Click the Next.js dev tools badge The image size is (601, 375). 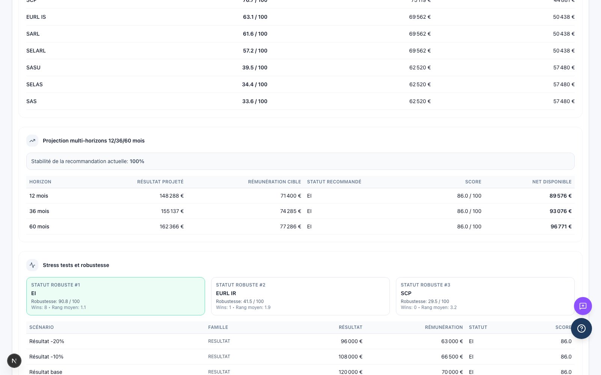[14, 361]
